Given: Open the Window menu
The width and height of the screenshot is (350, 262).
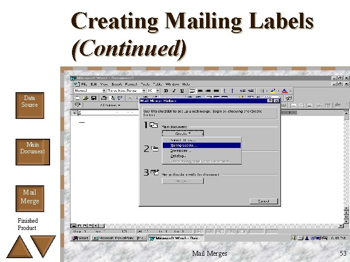Looking at the screenshot, I should click(x=172, y=84).
